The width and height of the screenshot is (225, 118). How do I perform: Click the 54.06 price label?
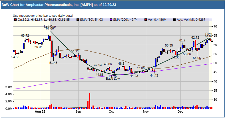coord(197,58)
